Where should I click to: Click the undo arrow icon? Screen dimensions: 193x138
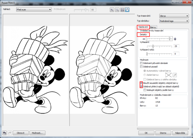[x=5, y=133]
